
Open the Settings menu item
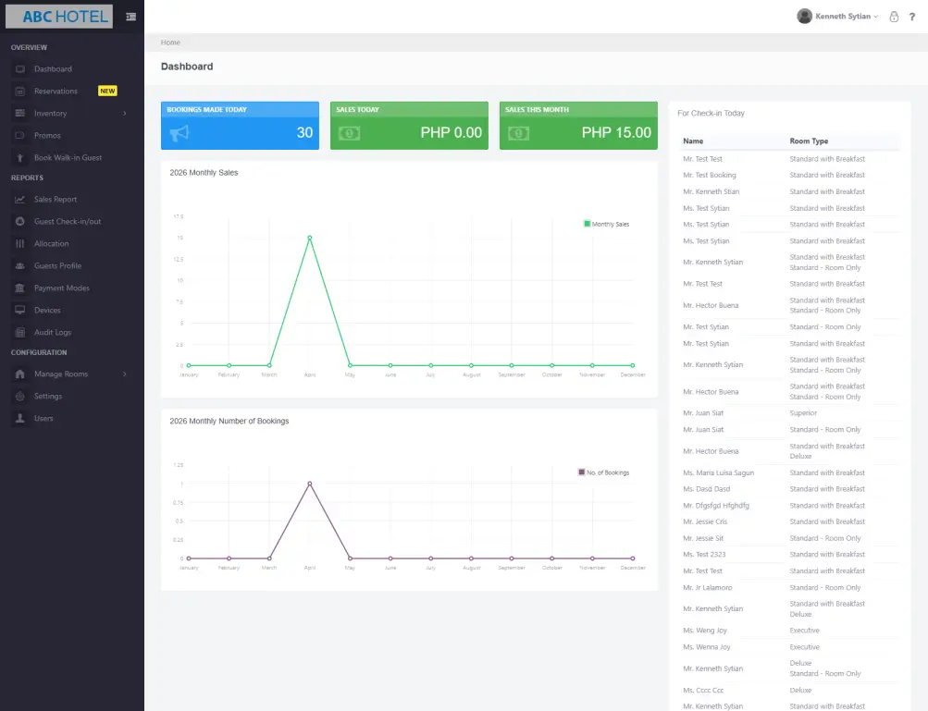coord(48,397)
